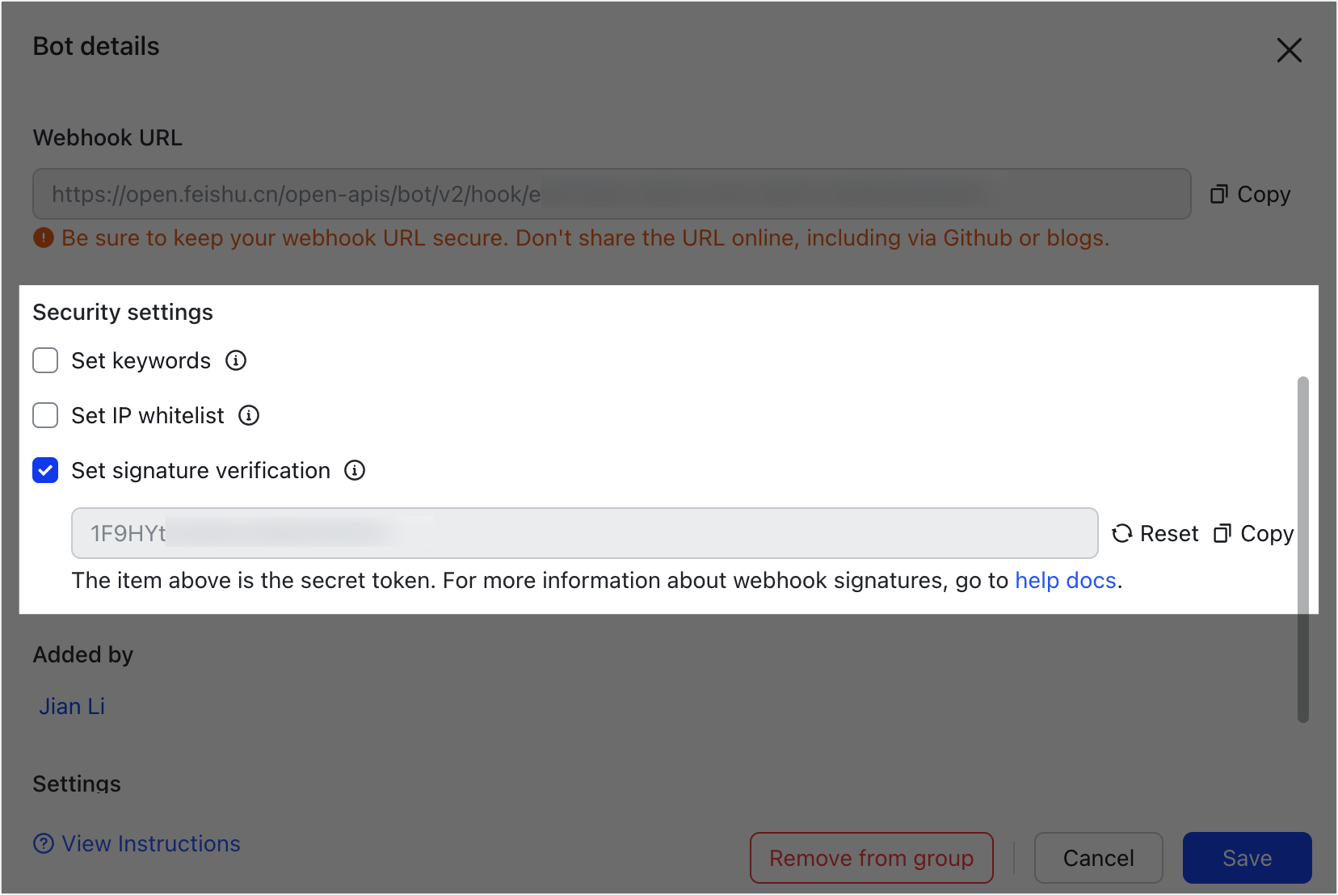The width and height of the screenshot is (1338, 895).
Task: Open the help docs link
Action: pos(1066,581)
